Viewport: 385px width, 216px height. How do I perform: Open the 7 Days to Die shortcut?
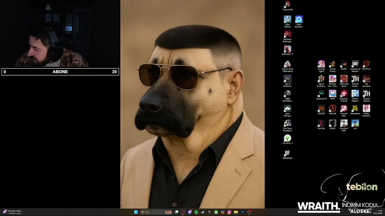[288, 6]
